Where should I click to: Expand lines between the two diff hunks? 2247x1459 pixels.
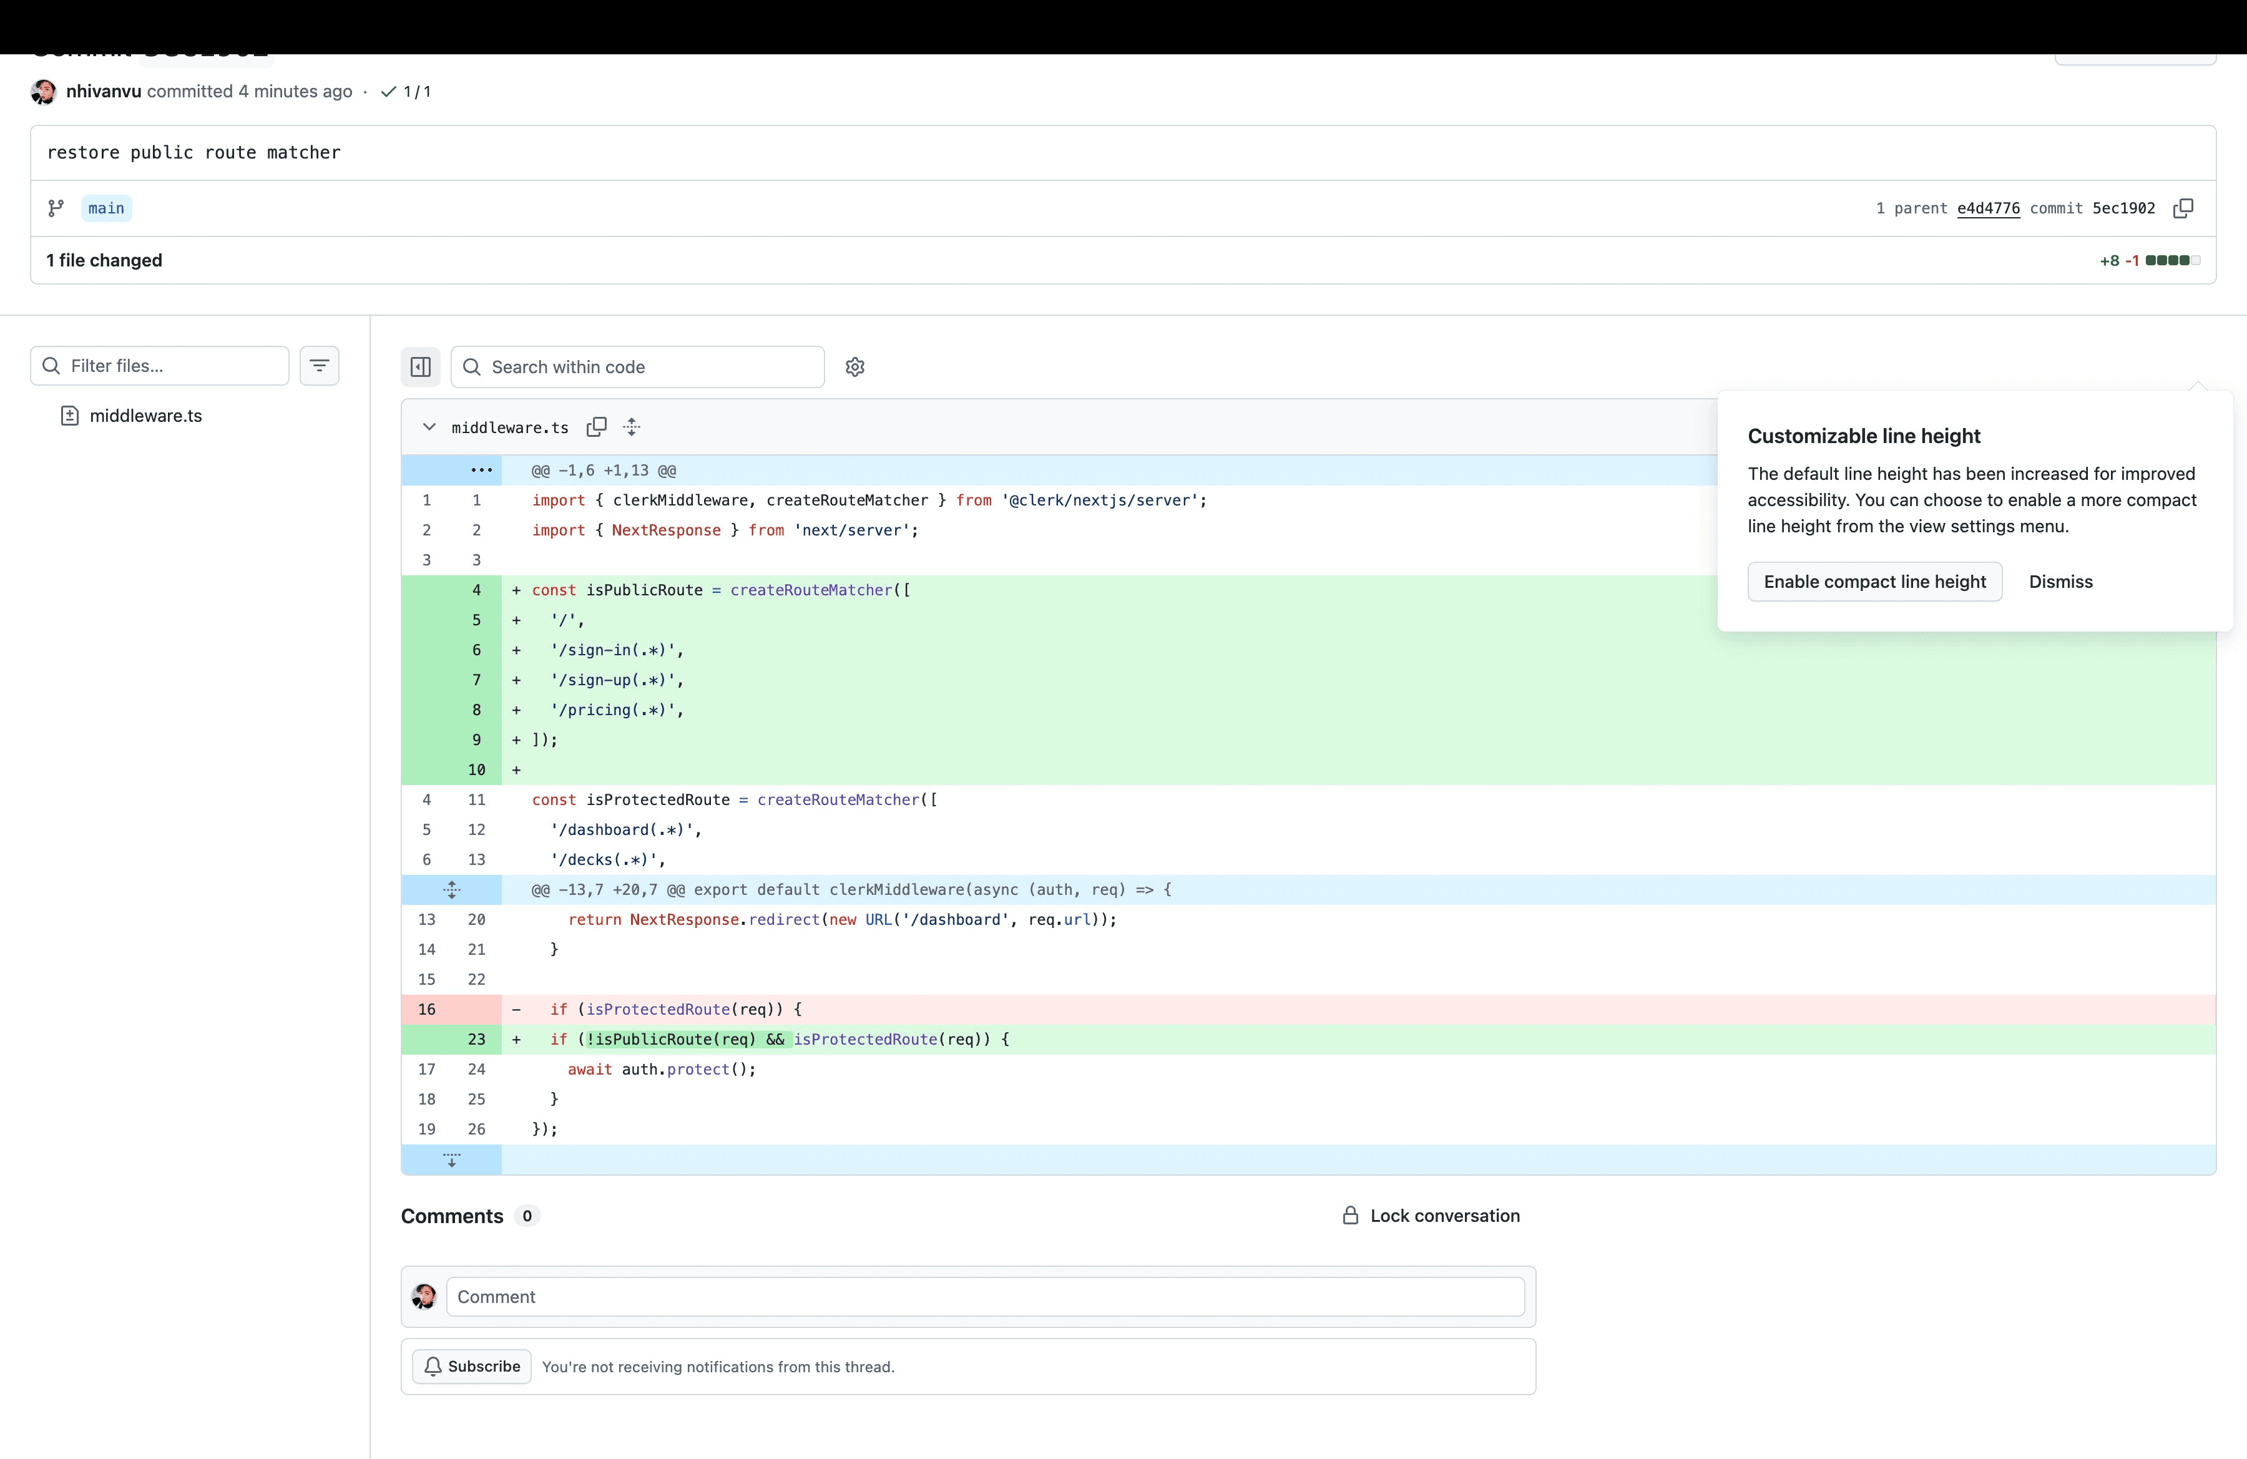453,890
